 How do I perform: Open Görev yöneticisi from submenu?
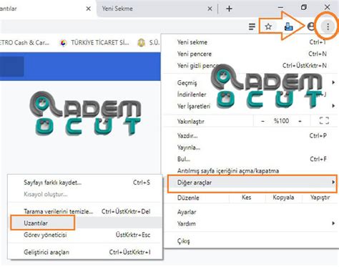(85, 235)
